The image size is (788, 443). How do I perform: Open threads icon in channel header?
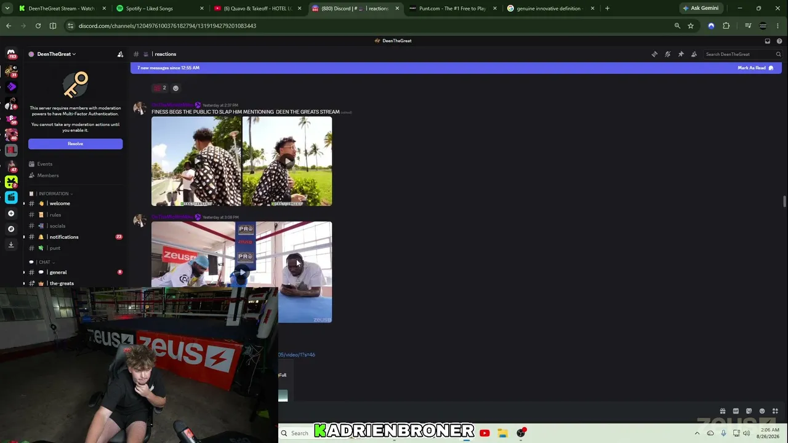[x=654, y=54]
